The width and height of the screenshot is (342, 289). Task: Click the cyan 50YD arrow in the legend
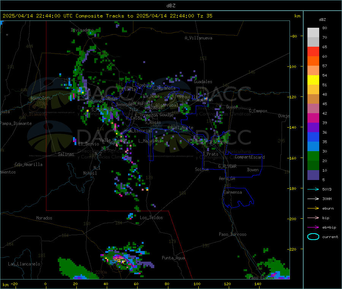[313, 189]
